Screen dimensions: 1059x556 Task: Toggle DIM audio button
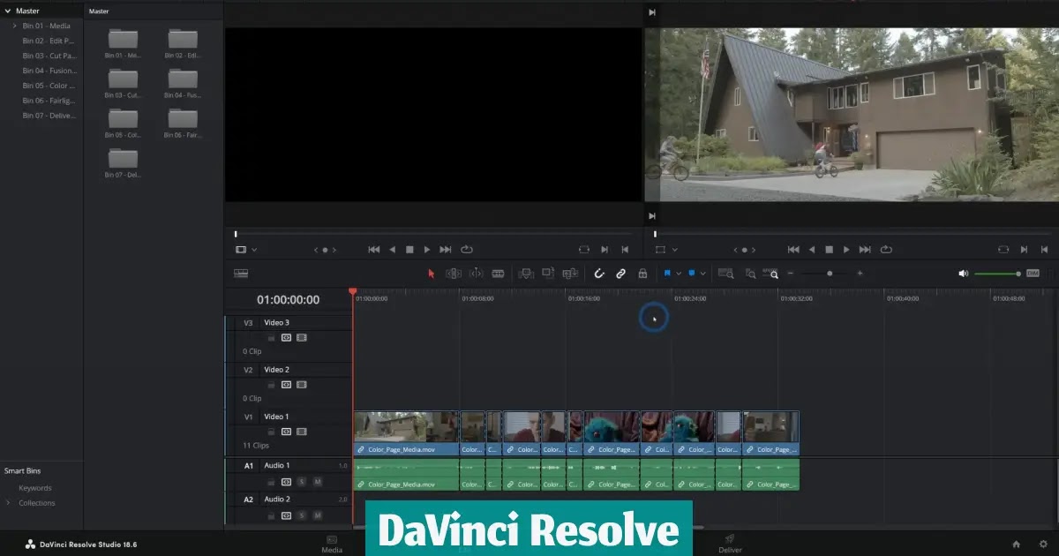coord(1033,274)
